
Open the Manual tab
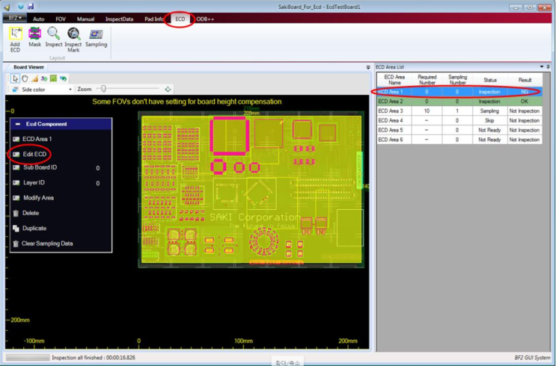(85, 19)
